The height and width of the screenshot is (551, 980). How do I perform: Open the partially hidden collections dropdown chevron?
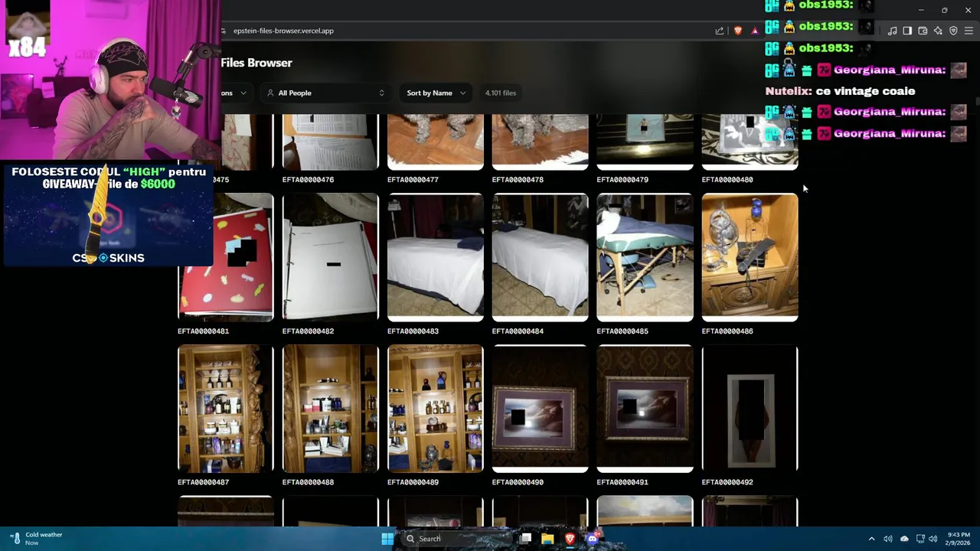pos(243,93)
